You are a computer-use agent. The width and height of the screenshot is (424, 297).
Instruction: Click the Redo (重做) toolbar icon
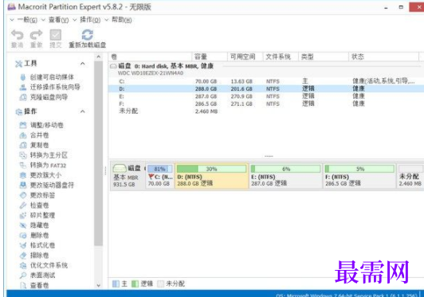click(36, 35)
